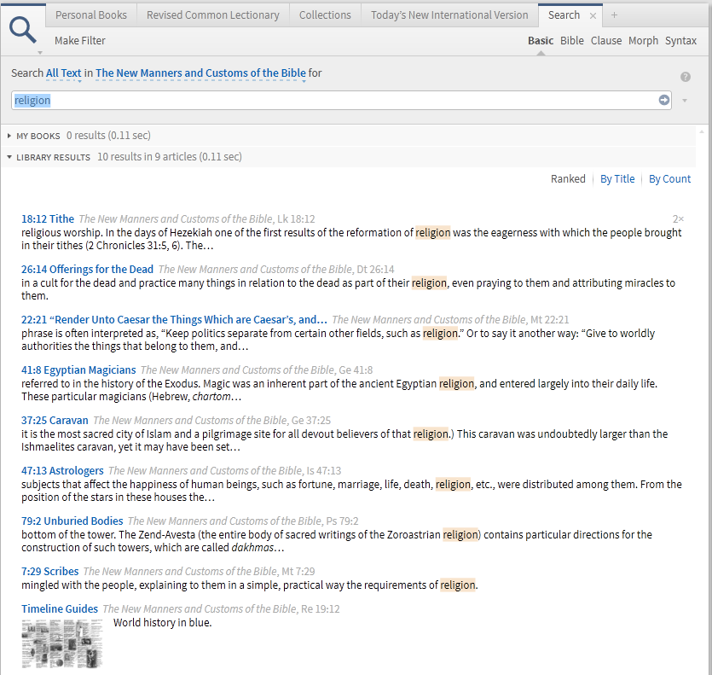Close the Search tab

pyautogui.click(x=593, y=16)
